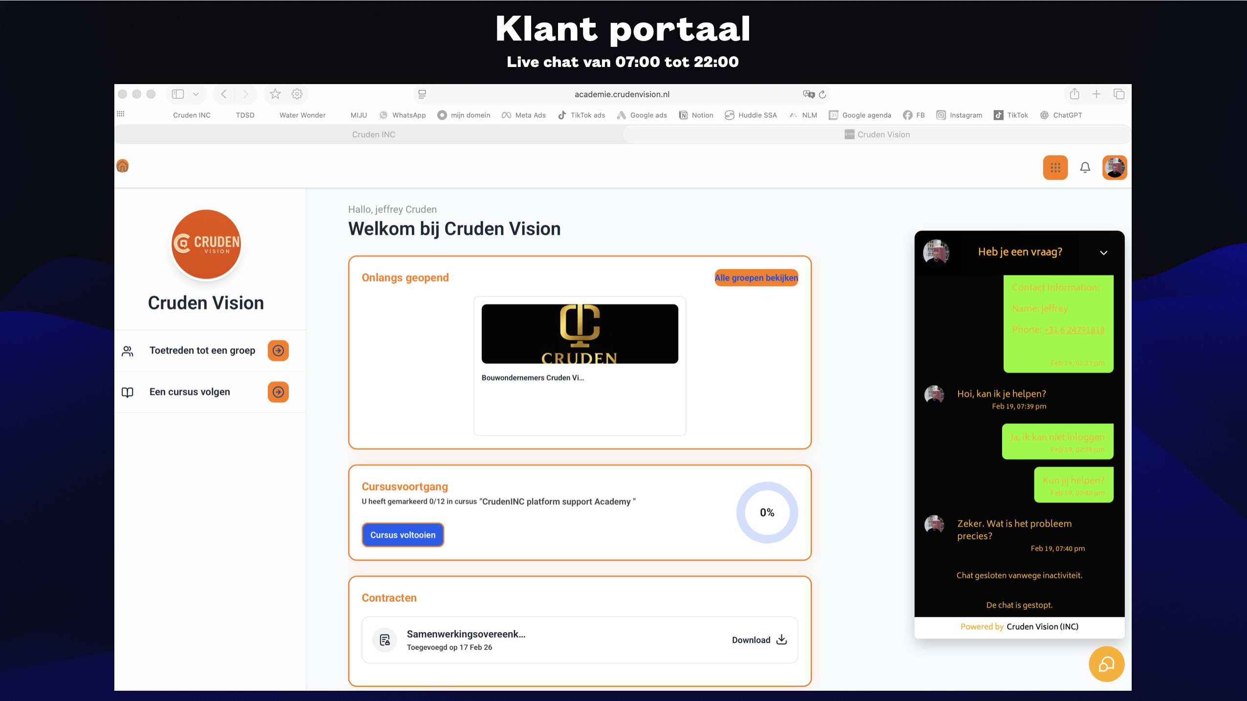
Task: Toggle Safari sidebar button
Action: click(x=178, y=94)
